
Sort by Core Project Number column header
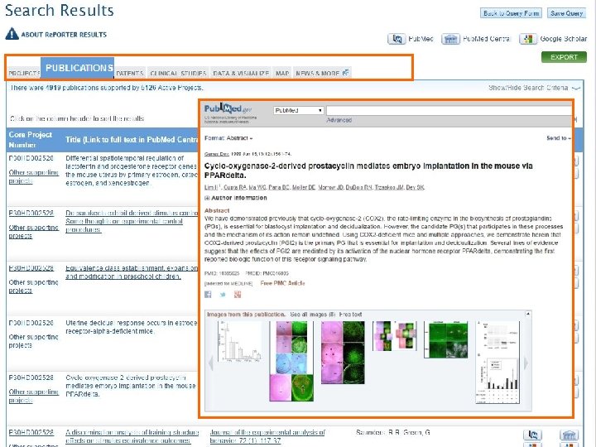point(31,140)
